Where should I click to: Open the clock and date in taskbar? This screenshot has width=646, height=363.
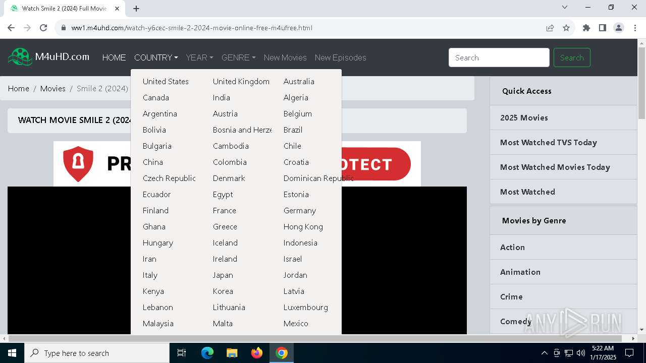point(603,353)
